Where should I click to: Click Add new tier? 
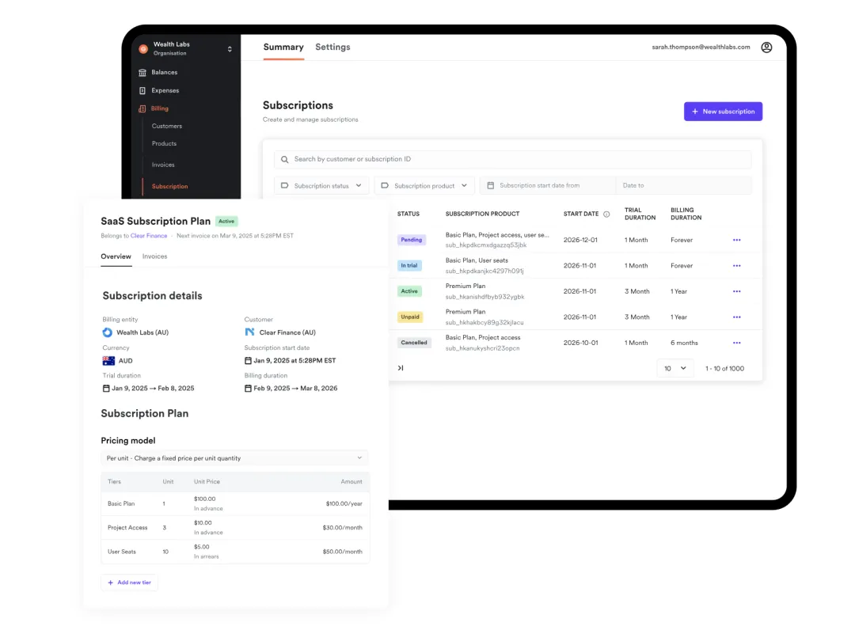129,583
